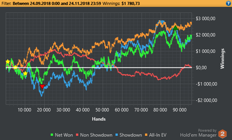
Task: Open the blue help question mark icon
Action: (229, 3)
